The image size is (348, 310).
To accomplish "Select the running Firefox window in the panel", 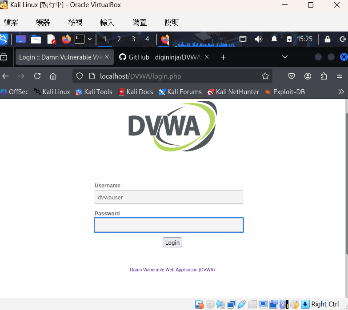I will pos(164,40).
